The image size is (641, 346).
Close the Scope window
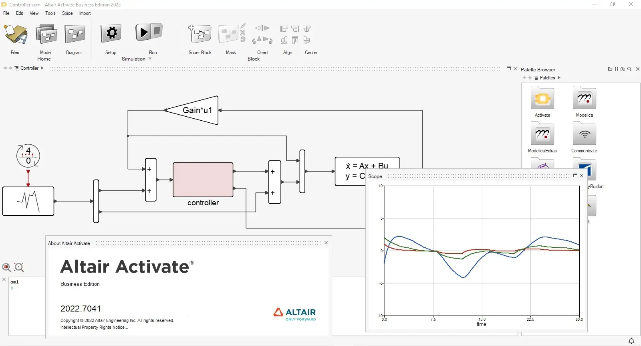pyautogui.click(x=582, y=176)
